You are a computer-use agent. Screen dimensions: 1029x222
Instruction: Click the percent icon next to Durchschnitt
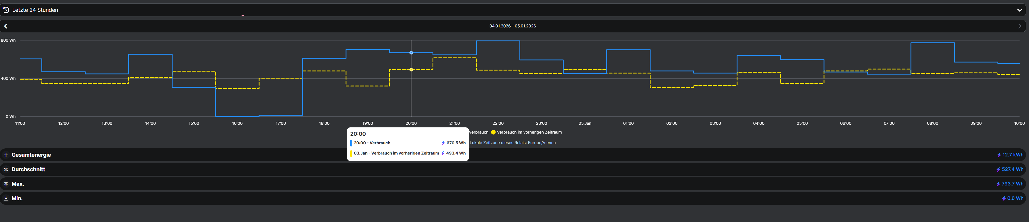pyautogui.click(x=6, y=169)
